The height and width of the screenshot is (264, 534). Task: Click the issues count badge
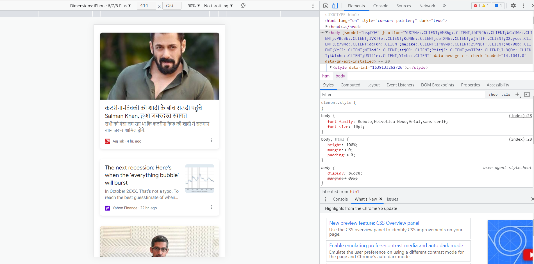pyautogui.click(x=498, y=6)
